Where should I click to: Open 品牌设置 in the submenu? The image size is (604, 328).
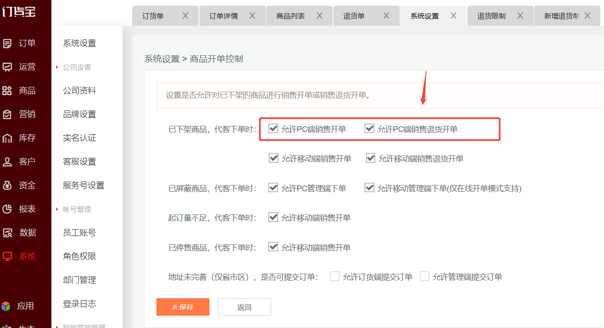pos(80,114)
